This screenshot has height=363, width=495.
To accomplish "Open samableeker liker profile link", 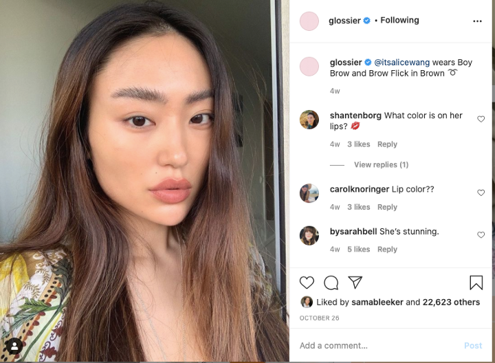I will pyautogui.click(x=377, y=302).
